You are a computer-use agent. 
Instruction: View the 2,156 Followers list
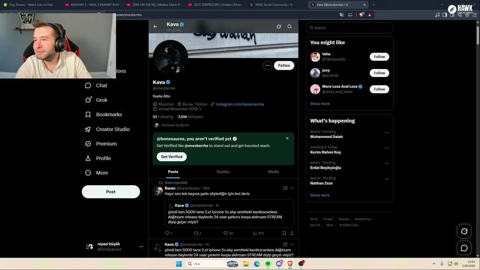coord(190,117)
